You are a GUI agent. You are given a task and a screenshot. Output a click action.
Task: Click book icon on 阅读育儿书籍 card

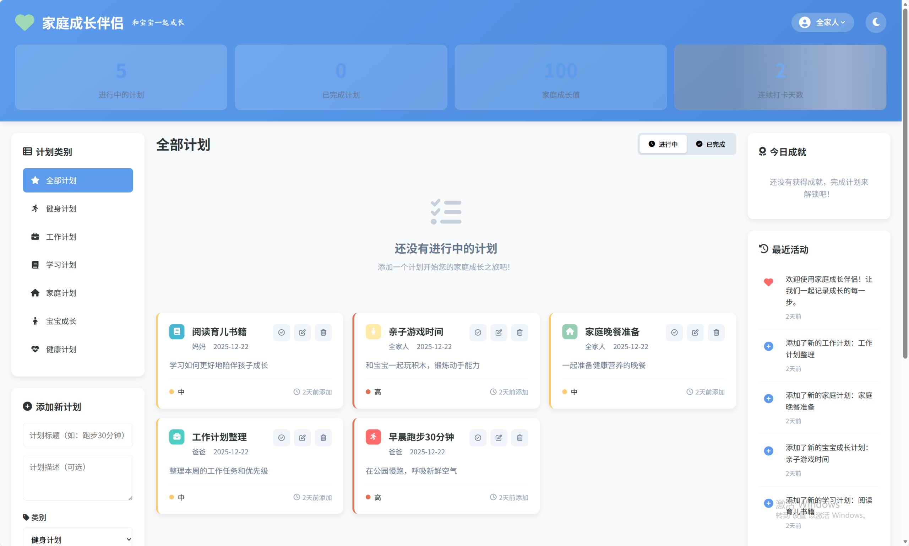pos(176,331)
